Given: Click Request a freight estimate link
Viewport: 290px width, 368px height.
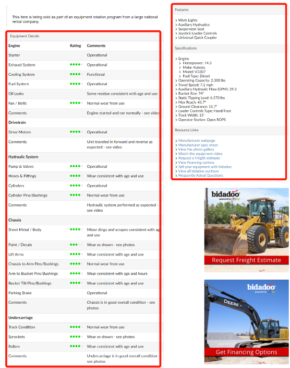Looking at the screenshot, I should (x=199, y=158).
